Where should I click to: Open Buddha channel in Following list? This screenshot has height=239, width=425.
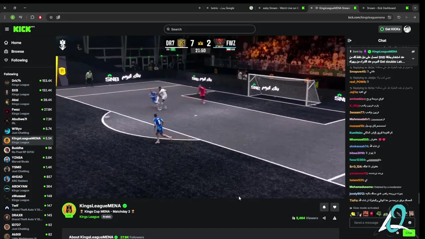(x=28, y=150)
